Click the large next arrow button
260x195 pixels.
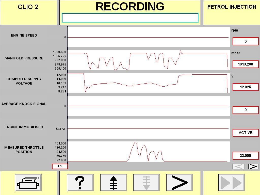[x=179, y=183]
